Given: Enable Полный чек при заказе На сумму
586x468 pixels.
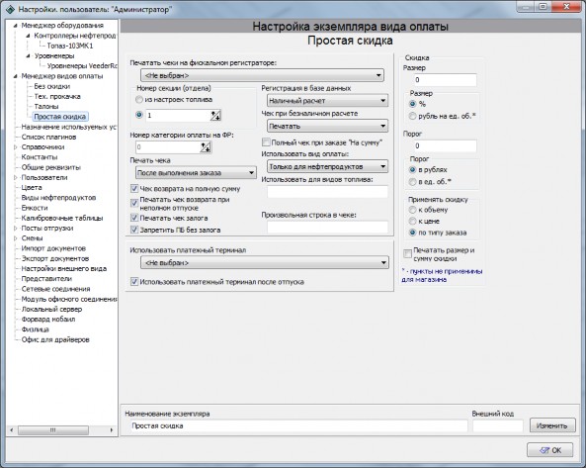Looking at the screenshot, I should [x=266, y=142].
